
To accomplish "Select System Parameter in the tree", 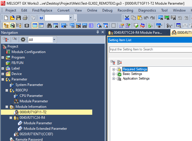I will (29, 85).
